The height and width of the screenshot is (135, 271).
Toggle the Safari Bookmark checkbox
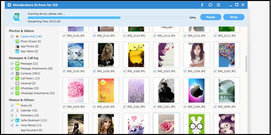[12, 120]
